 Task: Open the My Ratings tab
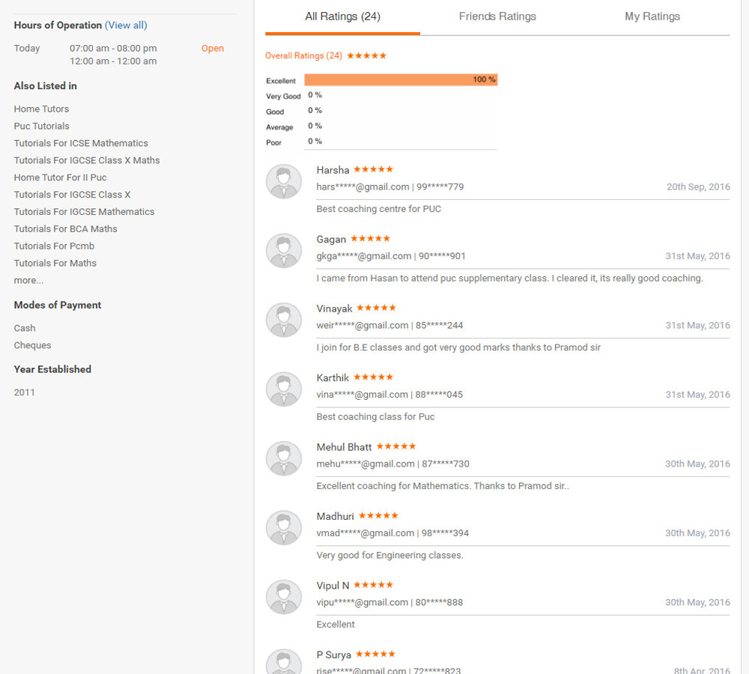pos(652,16)
